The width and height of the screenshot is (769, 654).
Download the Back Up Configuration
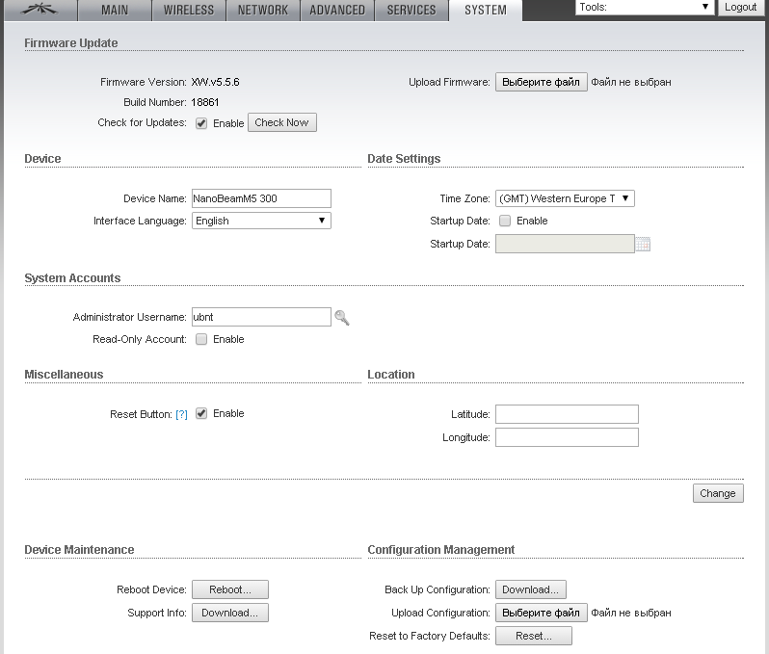point(531,589)
